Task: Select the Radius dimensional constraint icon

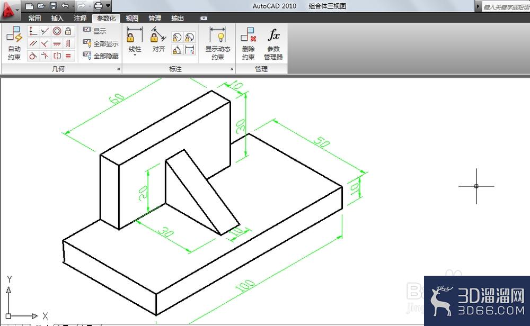Action: (177, 37)
